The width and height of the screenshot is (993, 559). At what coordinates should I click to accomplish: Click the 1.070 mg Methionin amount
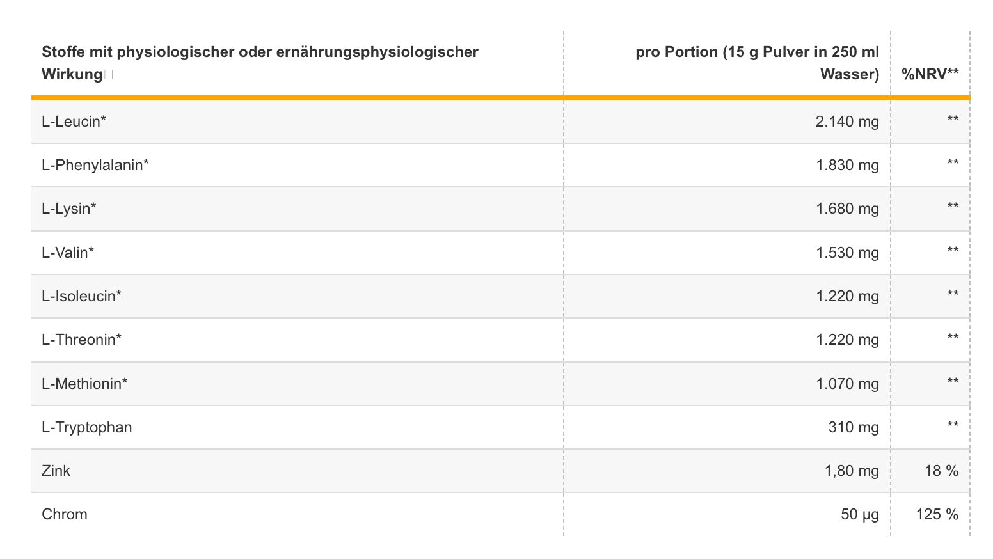pos(847,384)
